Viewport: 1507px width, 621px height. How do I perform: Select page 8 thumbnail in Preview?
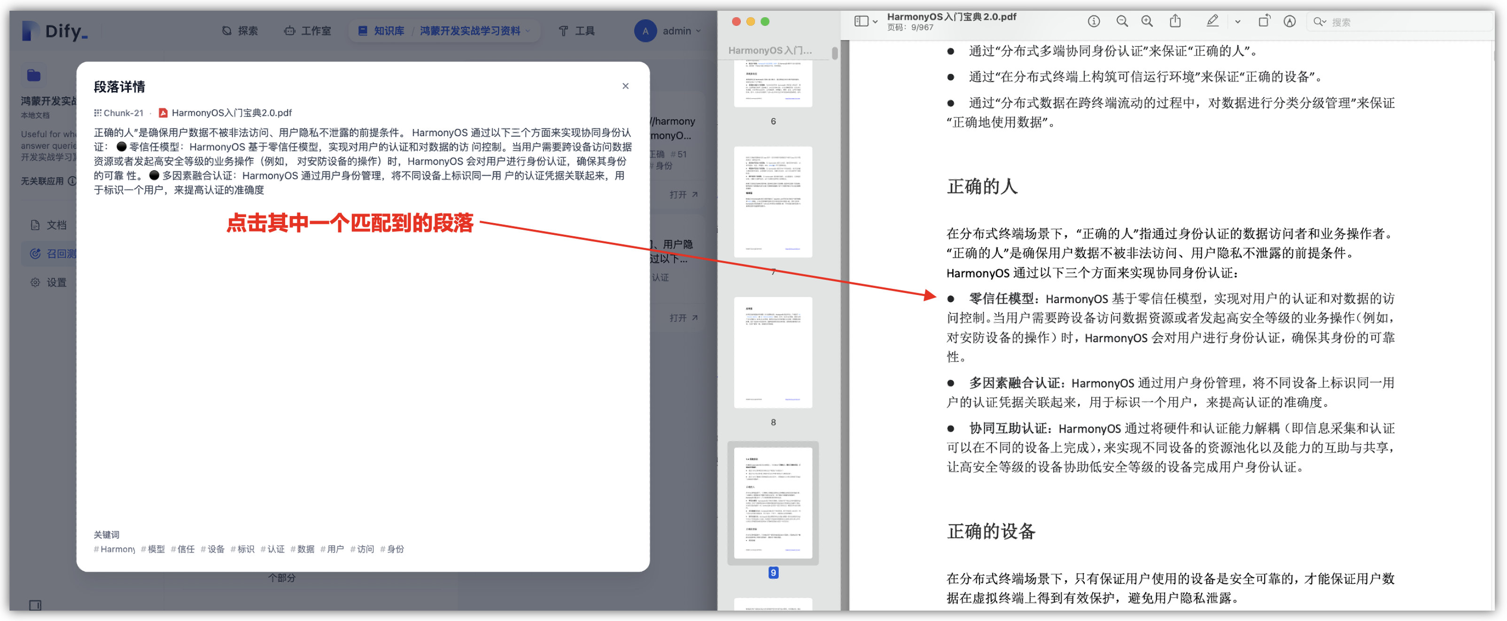(x=773, y=352)
